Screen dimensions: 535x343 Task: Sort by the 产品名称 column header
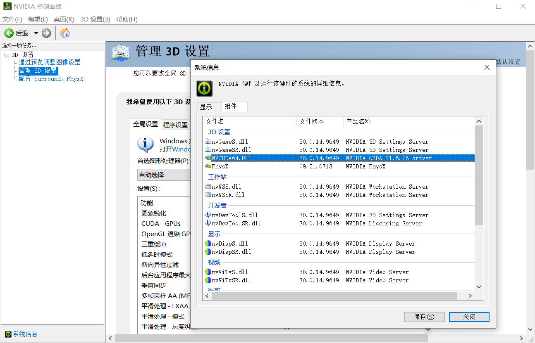point(409,121)
